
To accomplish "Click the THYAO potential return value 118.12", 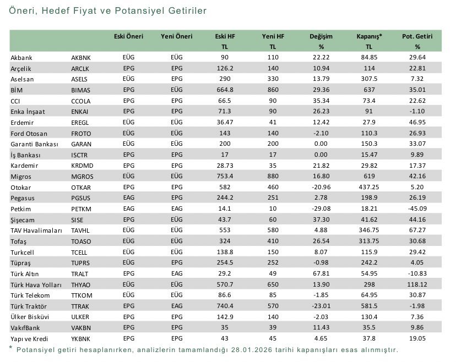I will 417,284.
